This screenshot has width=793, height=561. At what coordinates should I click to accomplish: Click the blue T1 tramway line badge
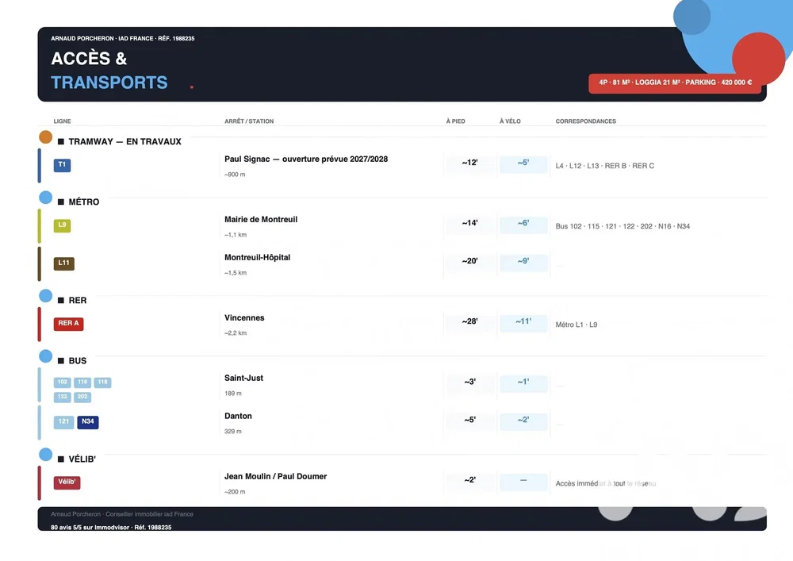62,165
